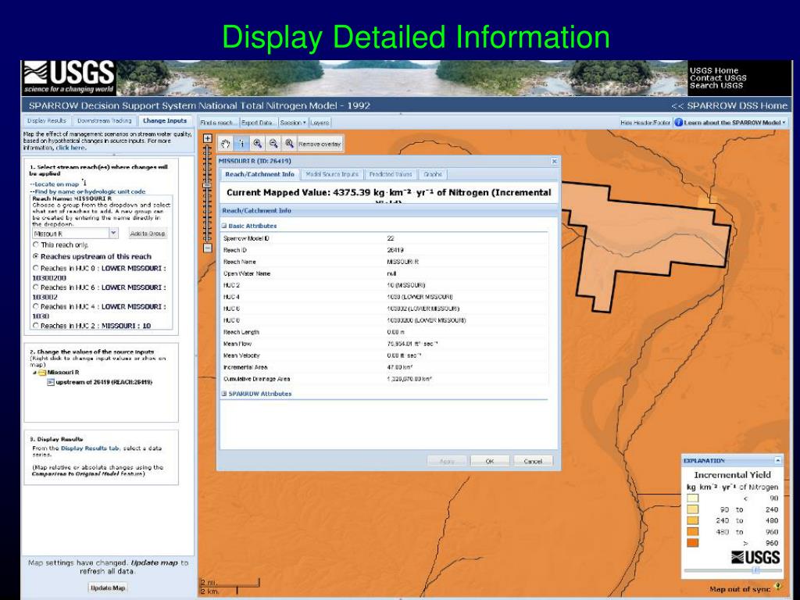
Task: Click OK in the info dialog
Action: pos(490,461)
